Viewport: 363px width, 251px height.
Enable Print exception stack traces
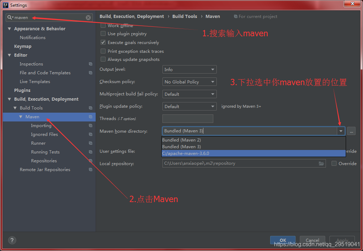[103, 51]
